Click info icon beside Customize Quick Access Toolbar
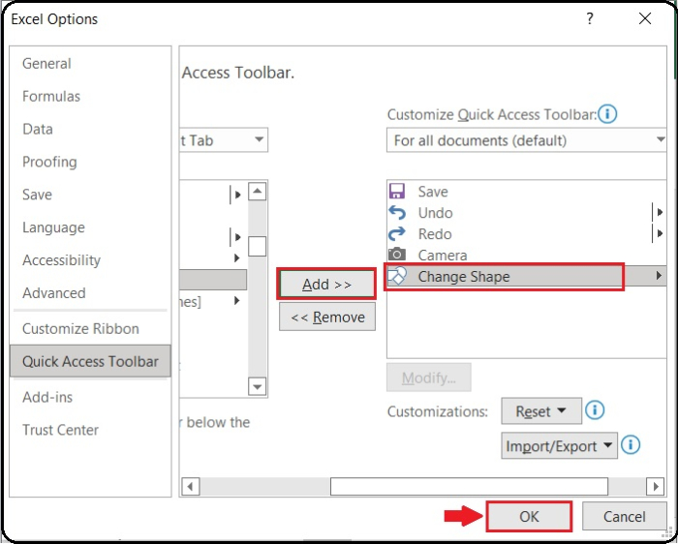Viewport: 678px width, 544px height. click(607, 114)
